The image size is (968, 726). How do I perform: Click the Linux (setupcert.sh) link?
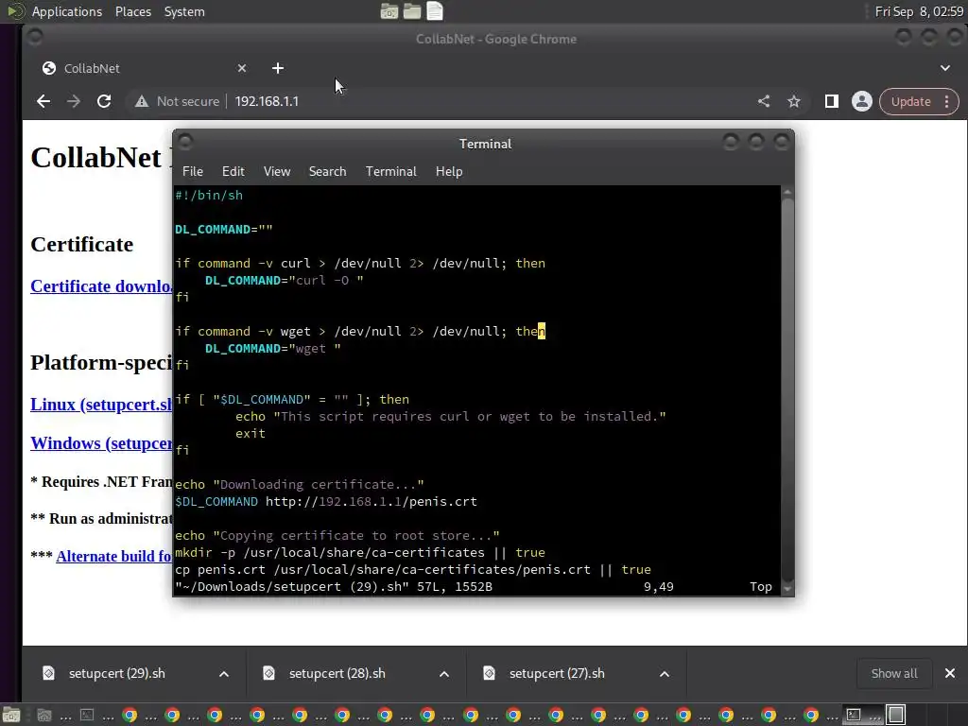point(101,405)
